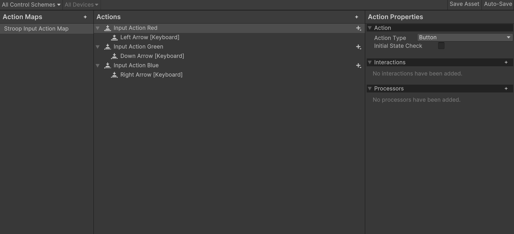The image size is (514, 234).
Task: Collapse the Input Action Red tree node
Action: coord(98,28)
